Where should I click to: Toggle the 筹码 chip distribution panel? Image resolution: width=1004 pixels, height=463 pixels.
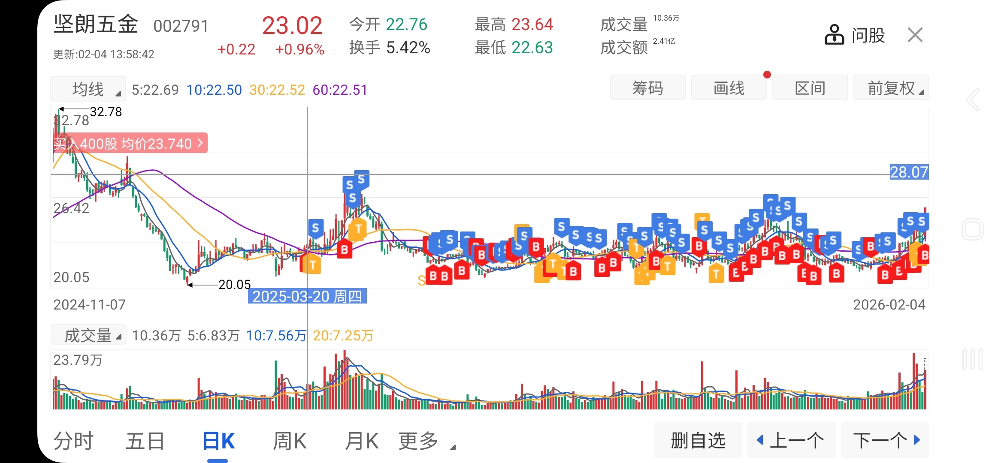click(647, 88)
